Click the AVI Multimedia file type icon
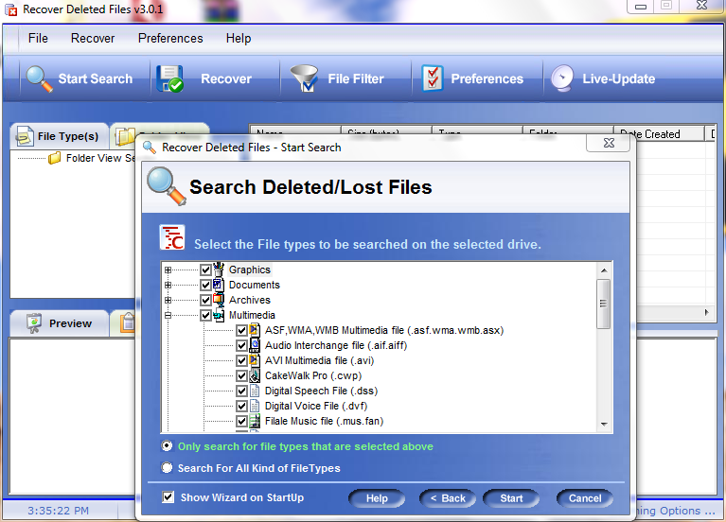 point(255,360)
